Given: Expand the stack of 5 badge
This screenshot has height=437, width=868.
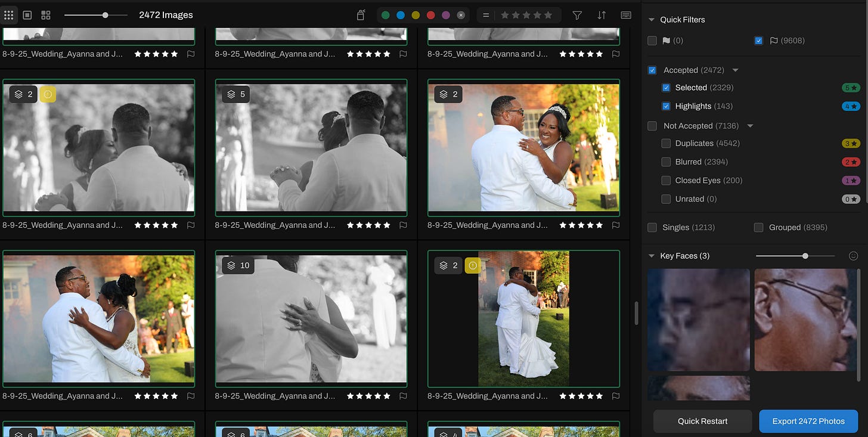Looking at the screenshot, I should (237, 94).
